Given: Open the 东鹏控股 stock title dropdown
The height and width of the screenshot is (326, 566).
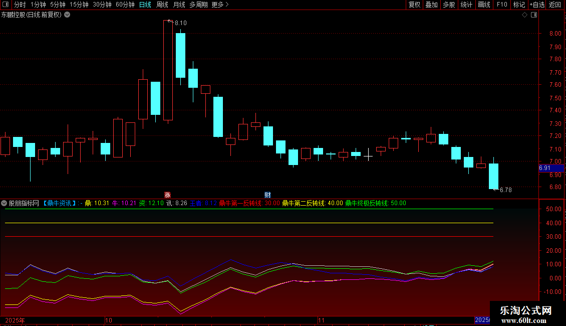Looking at the screenshot, I should pyautogui.click(x=67, y=15).
